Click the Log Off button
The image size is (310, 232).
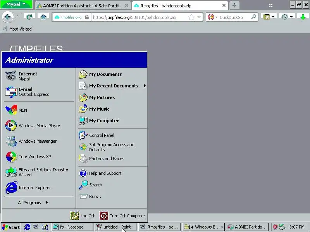[x=83, y=216]
